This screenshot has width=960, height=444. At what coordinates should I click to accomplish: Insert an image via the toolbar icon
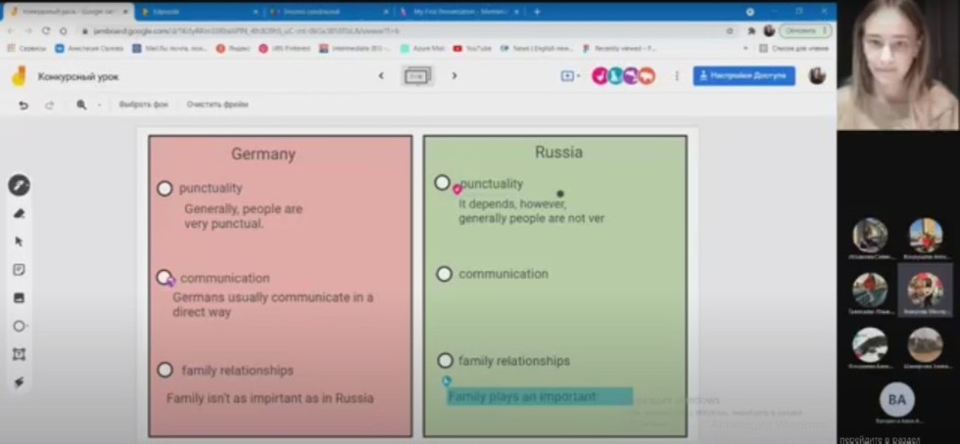tap(19, 298)
